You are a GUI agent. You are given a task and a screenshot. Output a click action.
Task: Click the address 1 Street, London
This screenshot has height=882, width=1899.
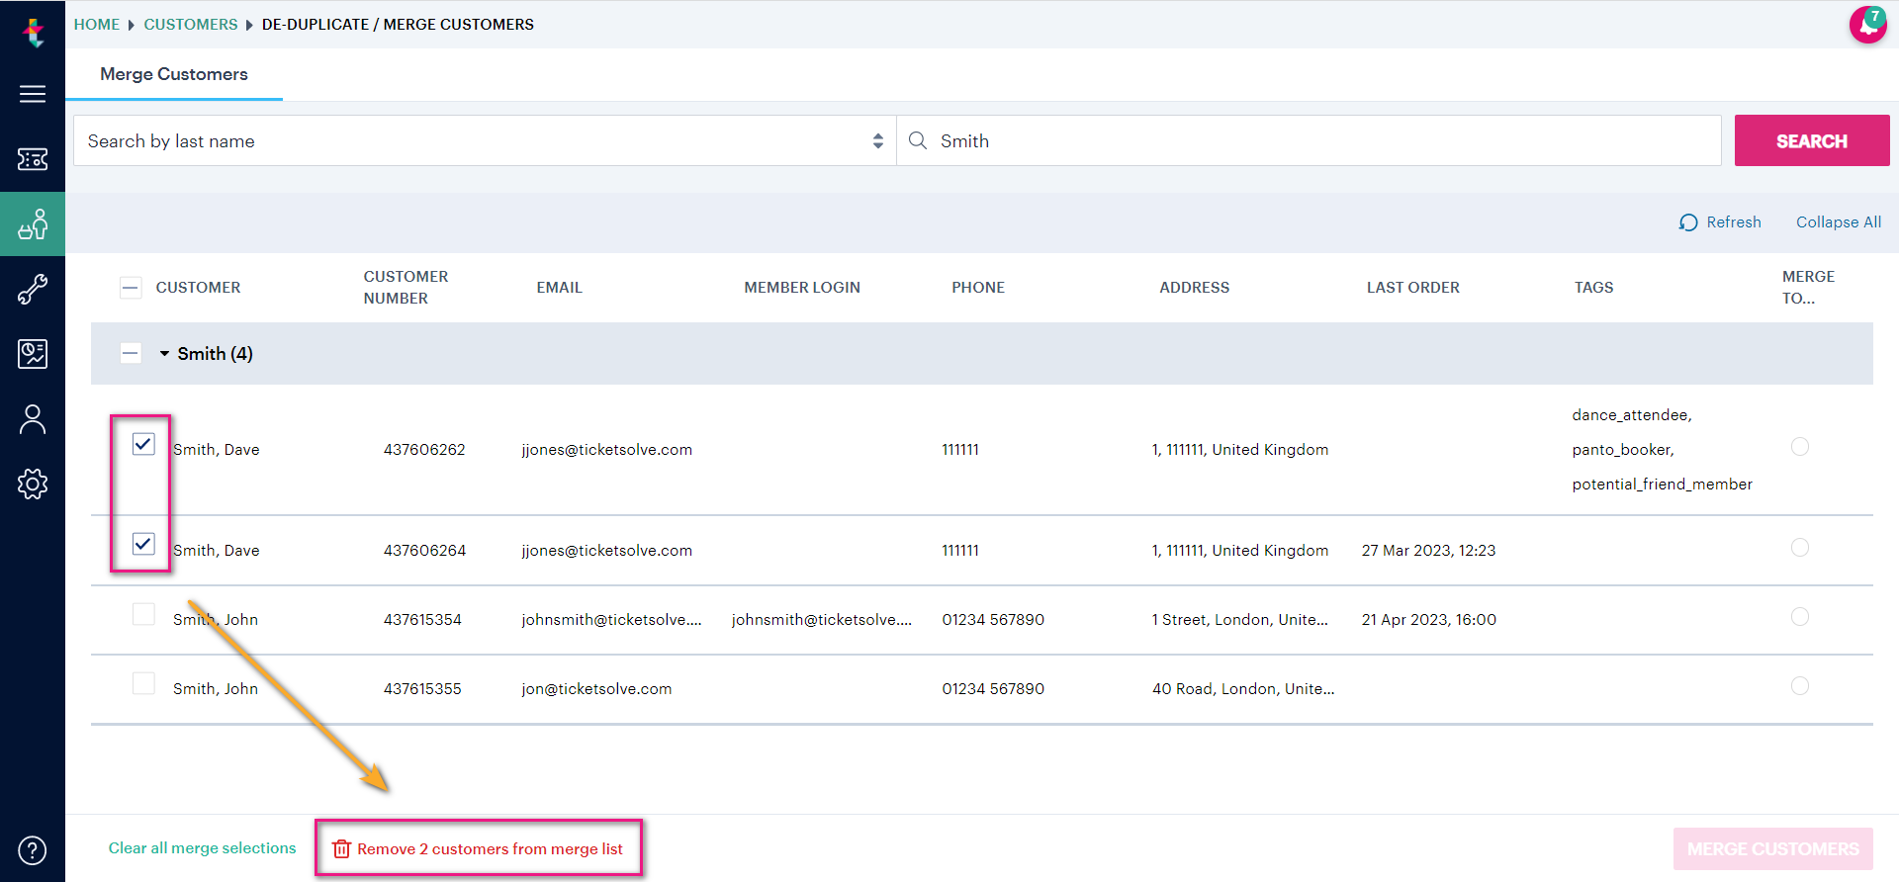click(1240, 620)
